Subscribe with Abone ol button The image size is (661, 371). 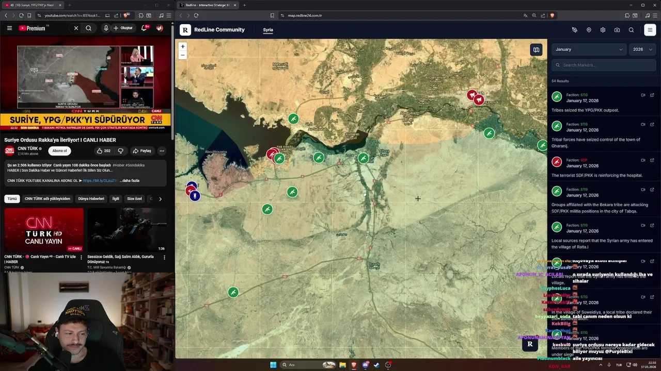60,151
